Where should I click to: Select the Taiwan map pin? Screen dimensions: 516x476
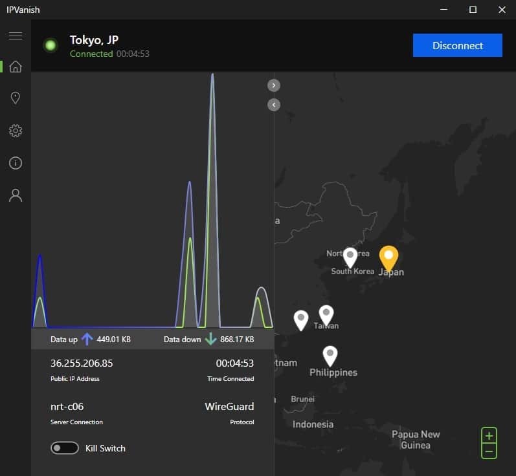326,314
